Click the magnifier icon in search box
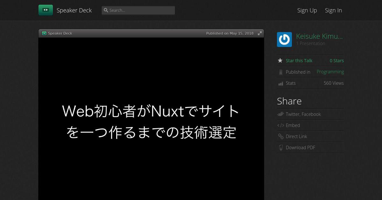 click(x=106, y=10)
